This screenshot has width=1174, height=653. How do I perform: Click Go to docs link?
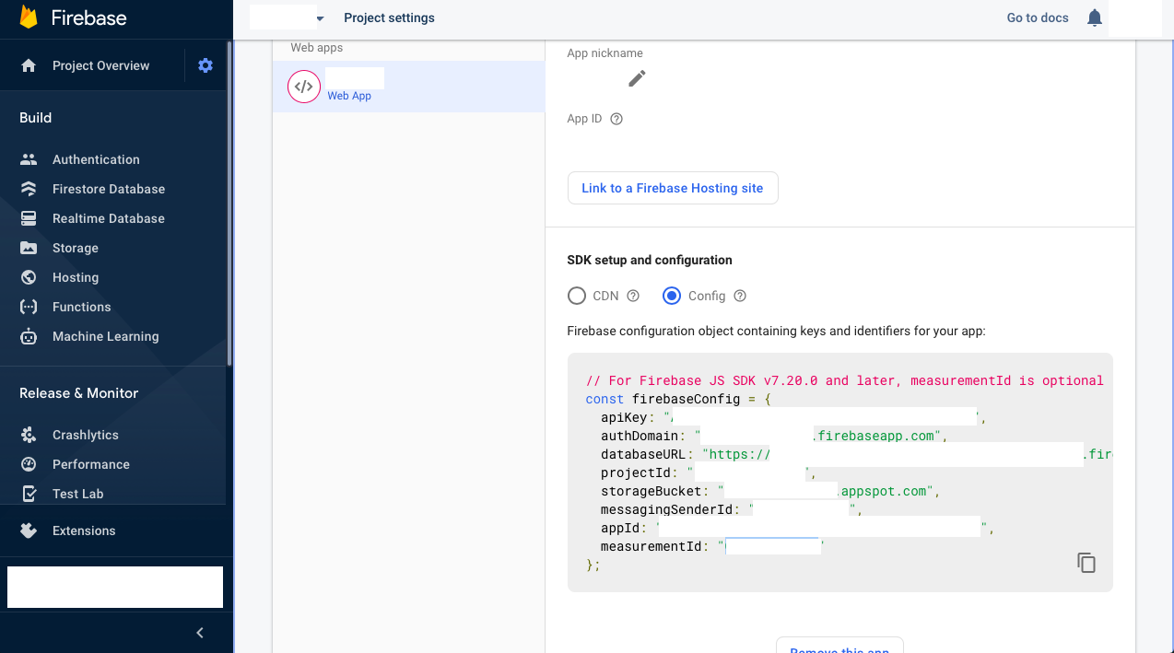1038,17
